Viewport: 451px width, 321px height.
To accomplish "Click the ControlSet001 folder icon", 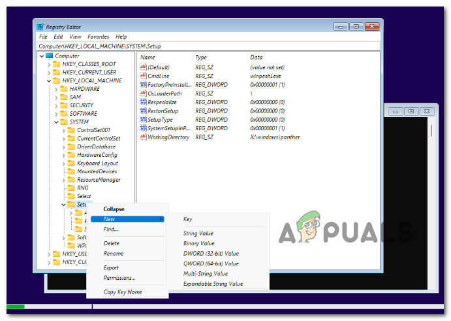I will coord(71,130).
